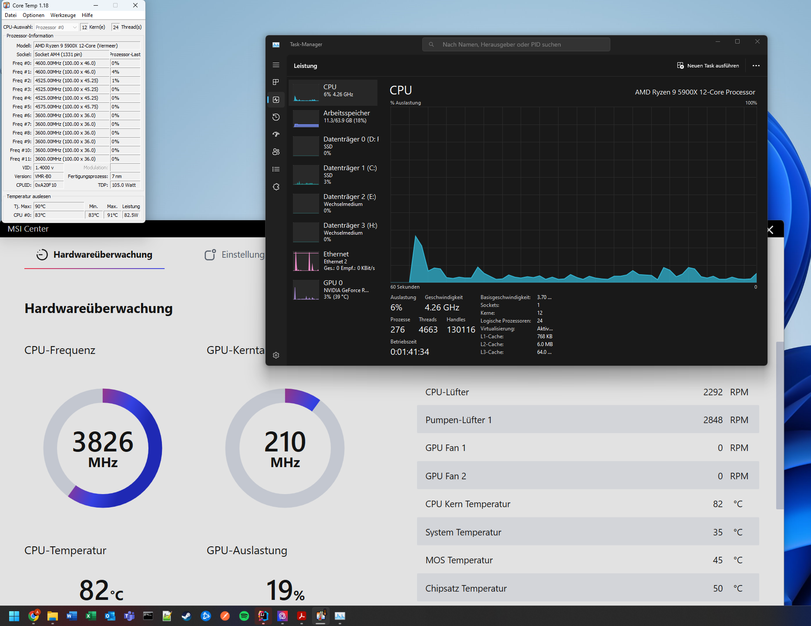Screen dimensions: 811x626
Task: Click the Windows Start button
Action: pos(14,616)
